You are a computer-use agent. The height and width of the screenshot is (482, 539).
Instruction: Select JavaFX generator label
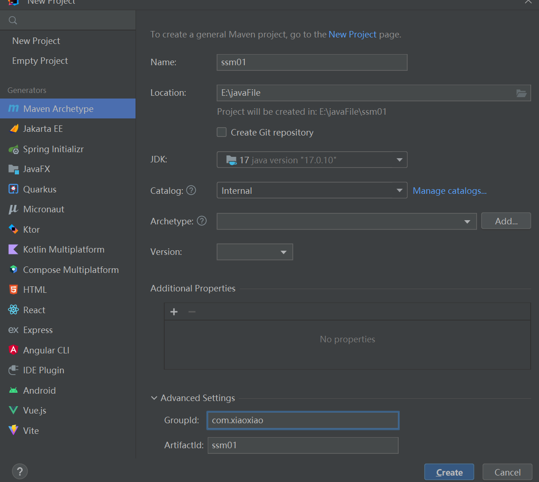click(x=37, y=169)
